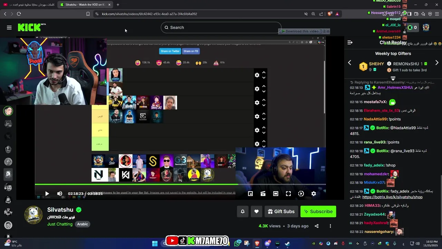Open the video player settings gear

(314, 194)
